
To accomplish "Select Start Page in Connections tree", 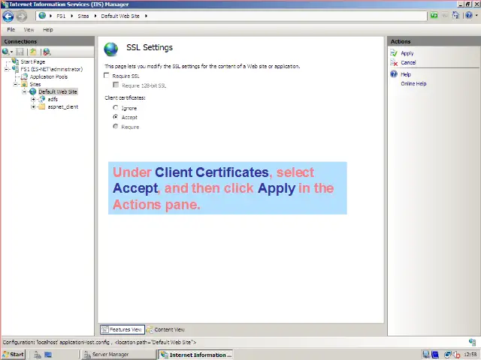I will click(33, 61).
